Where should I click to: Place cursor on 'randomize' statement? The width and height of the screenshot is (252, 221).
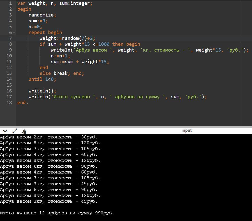tap(41, 15)
